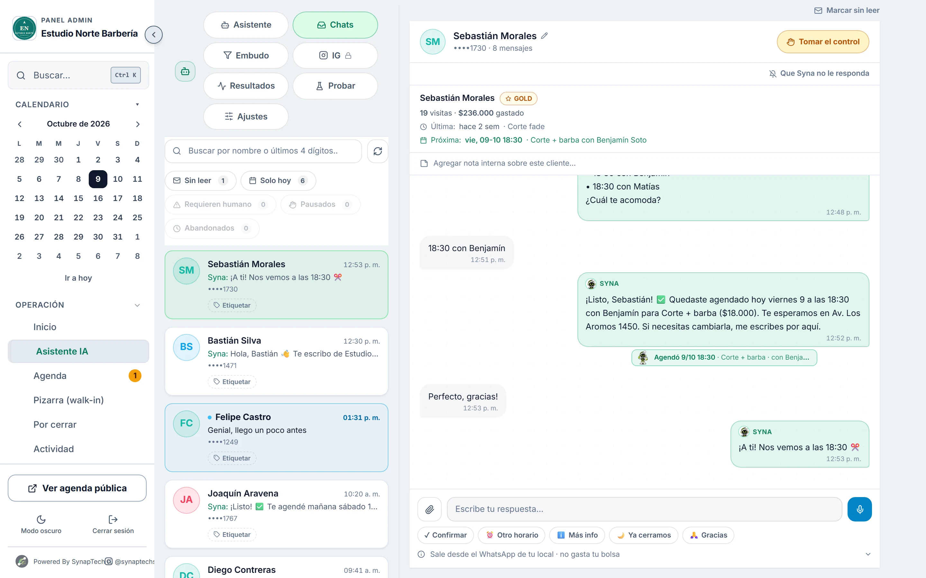The height and width of the screenshot is (578, 926).
Task: Click the Instagram icon next to @synaptech
Action: coord(109,561)
